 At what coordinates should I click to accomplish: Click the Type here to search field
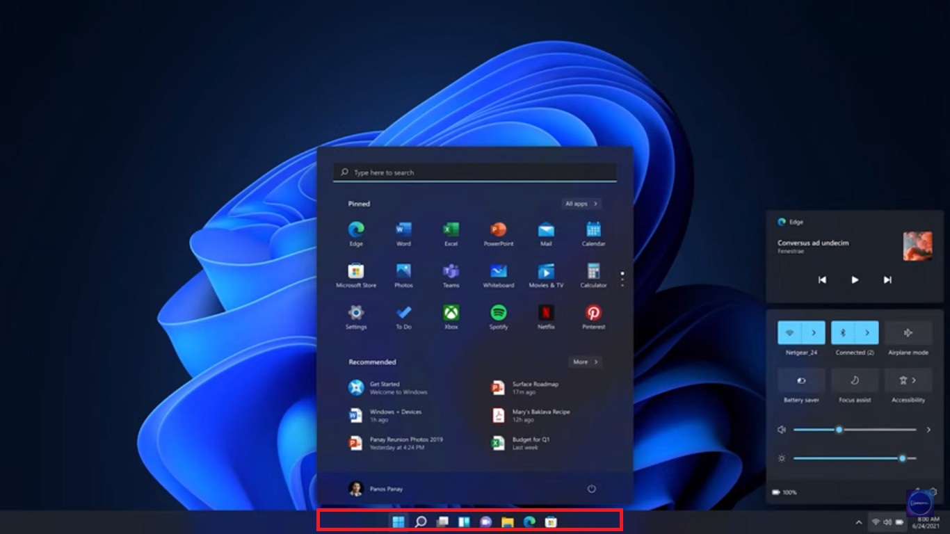[x=475, y=172]
